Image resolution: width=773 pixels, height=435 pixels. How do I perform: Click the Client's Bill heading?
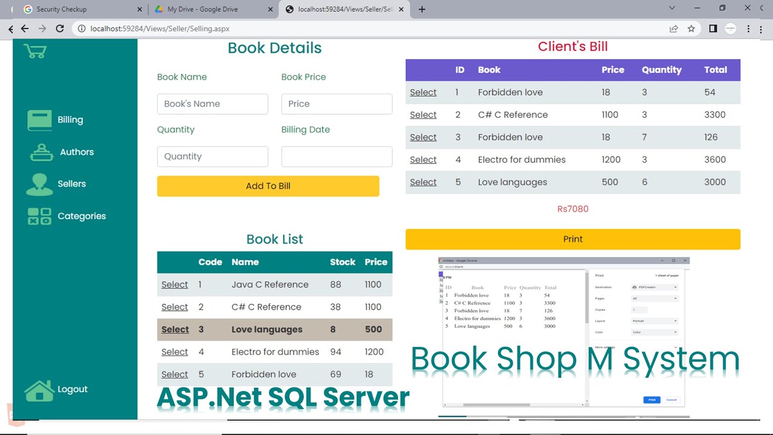[573, 47]
